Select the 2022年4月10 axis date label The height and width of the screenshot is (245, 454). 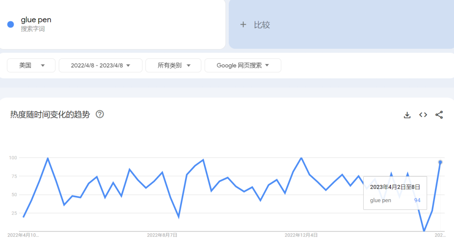click(23, 235)
